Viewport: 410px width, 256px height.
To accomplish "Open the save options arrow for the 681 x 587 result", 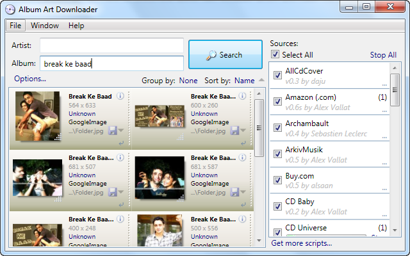I will [243, 192].
